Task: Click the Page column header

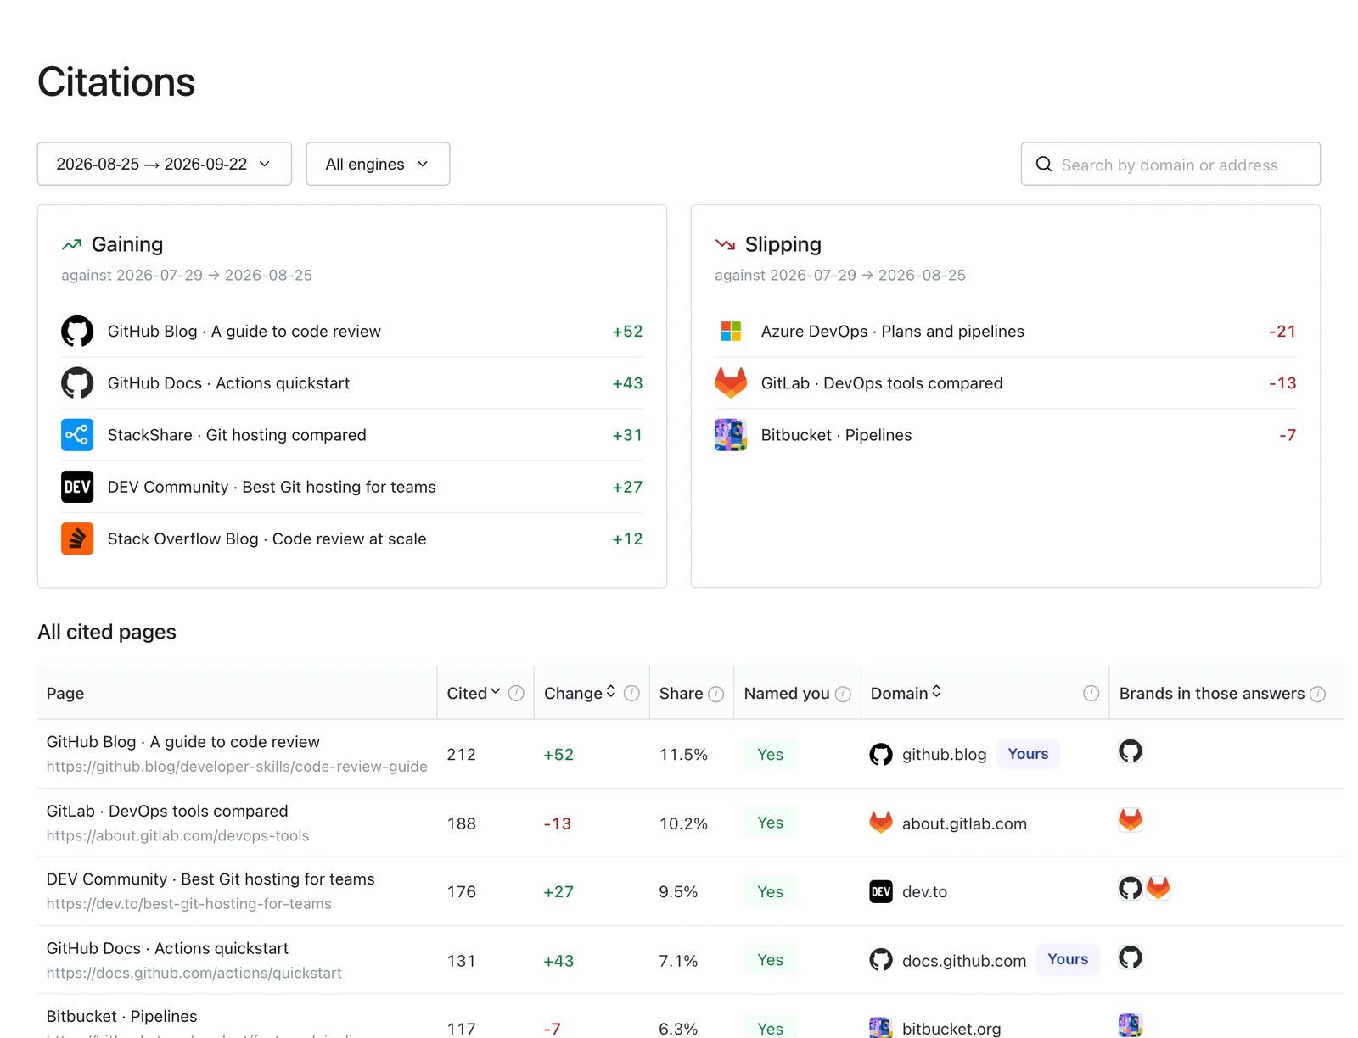Action: point(65,694)
